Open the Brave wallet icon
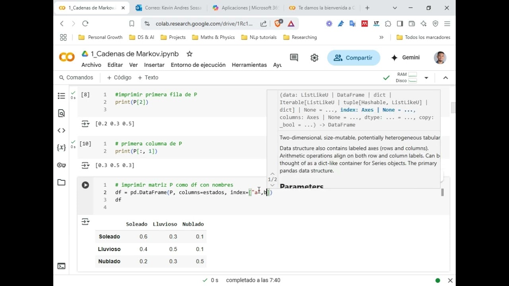 click(x=412, y=24)
